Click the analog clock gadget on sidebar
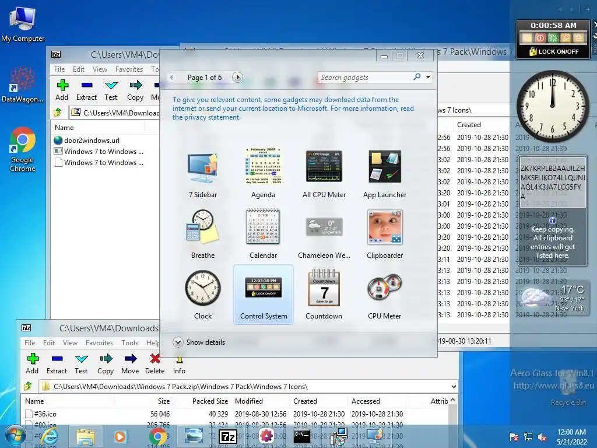Image resolution: width=597 pixels, height=448 pixels. pos(553,106)
